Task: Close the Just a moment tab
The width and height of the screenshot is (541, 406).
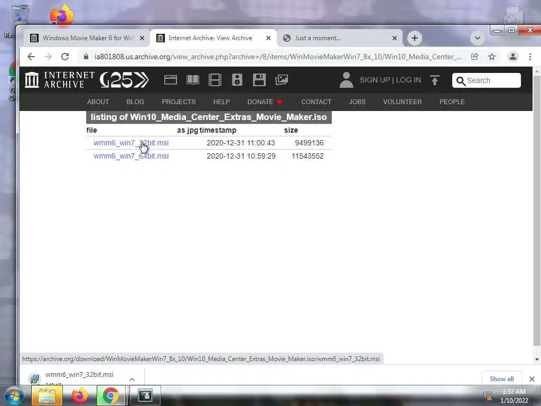Action: tap(394, 38)
